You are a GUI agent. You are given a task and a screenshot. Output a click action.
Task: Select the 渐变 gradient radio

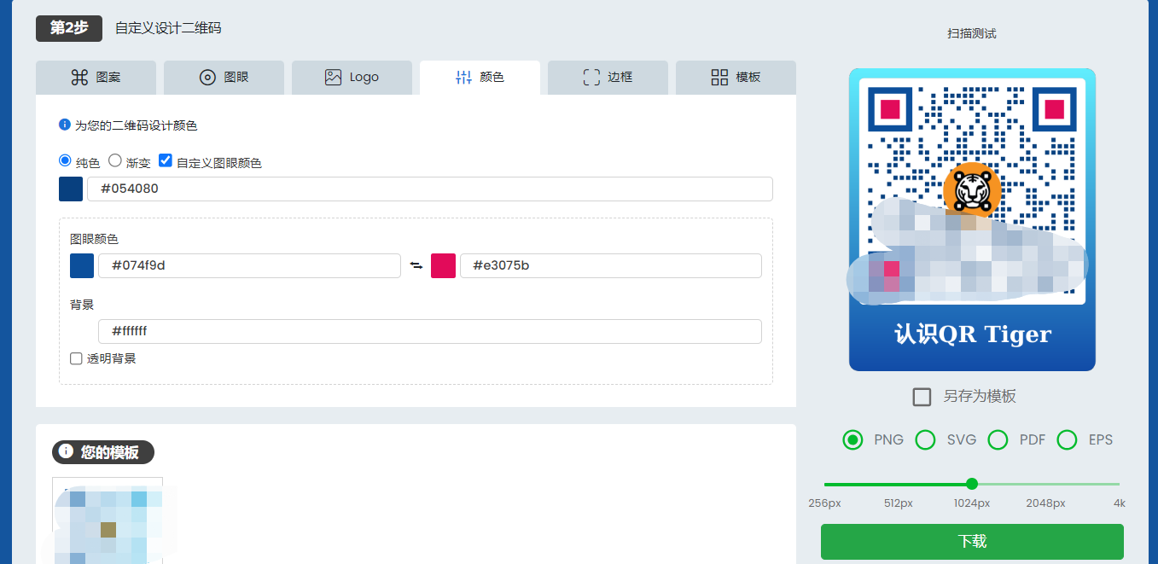114,160
